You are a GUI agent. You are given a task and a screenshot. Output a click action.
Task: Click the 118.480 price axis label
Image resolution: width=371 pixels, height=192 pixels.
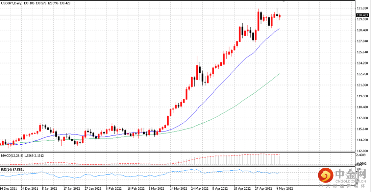362,107
